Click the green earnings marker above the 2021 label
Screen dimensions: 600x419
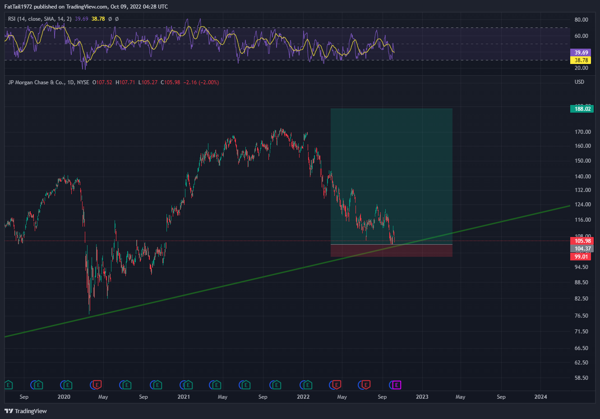coord(188,385)
